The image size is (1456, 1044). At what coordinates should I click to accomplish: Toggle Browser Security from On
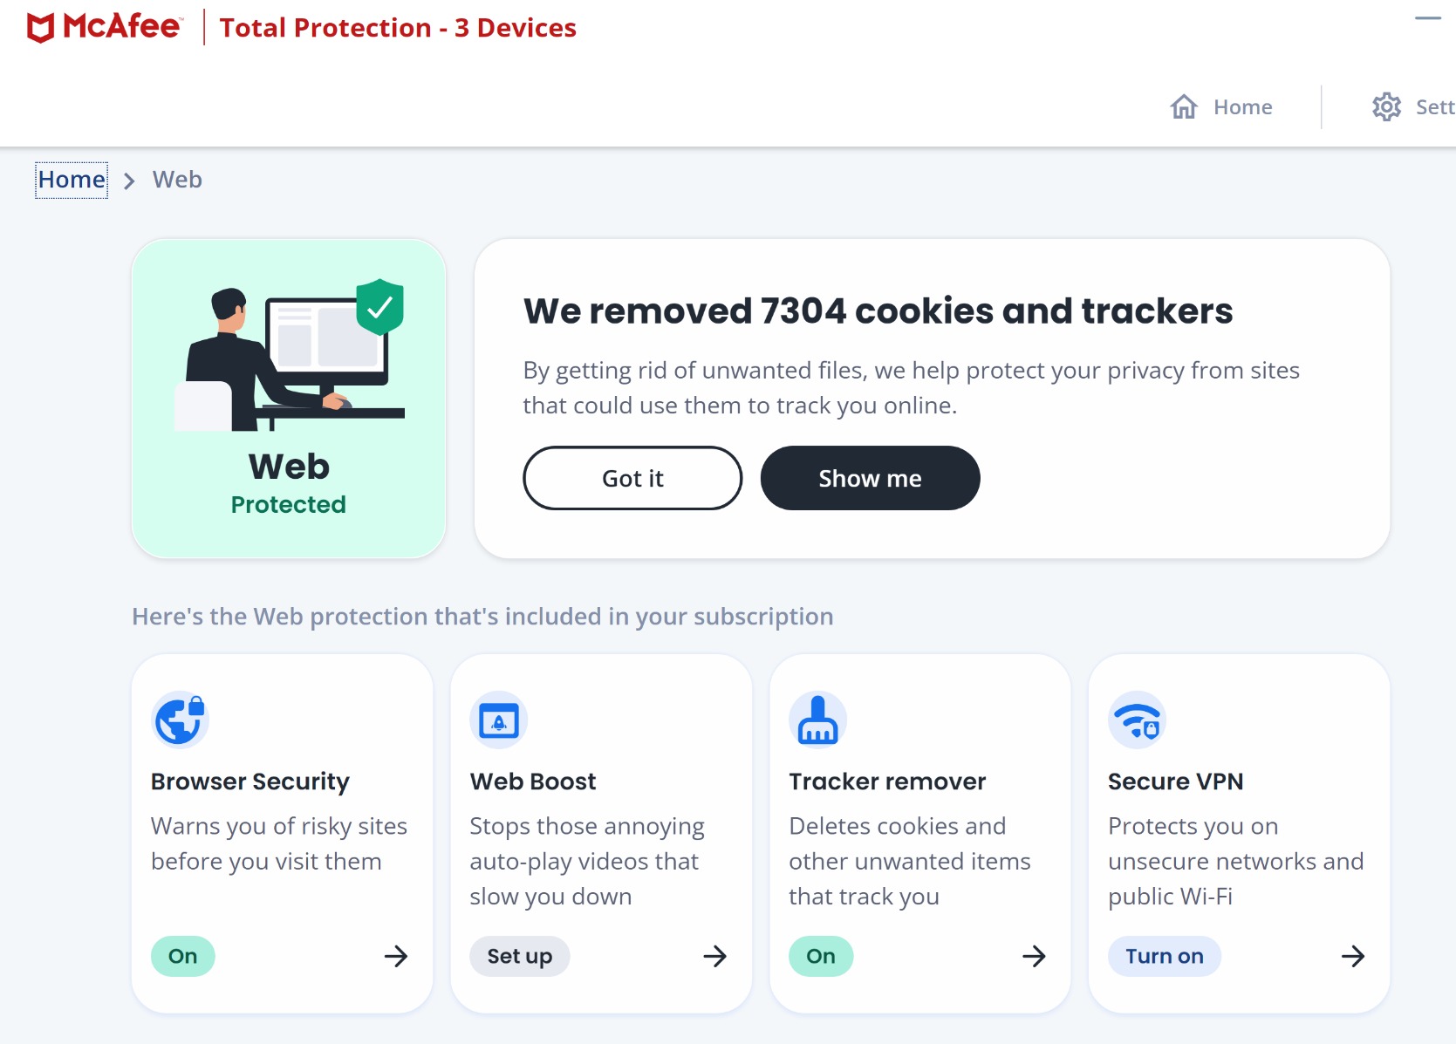(x=182, y=956)
